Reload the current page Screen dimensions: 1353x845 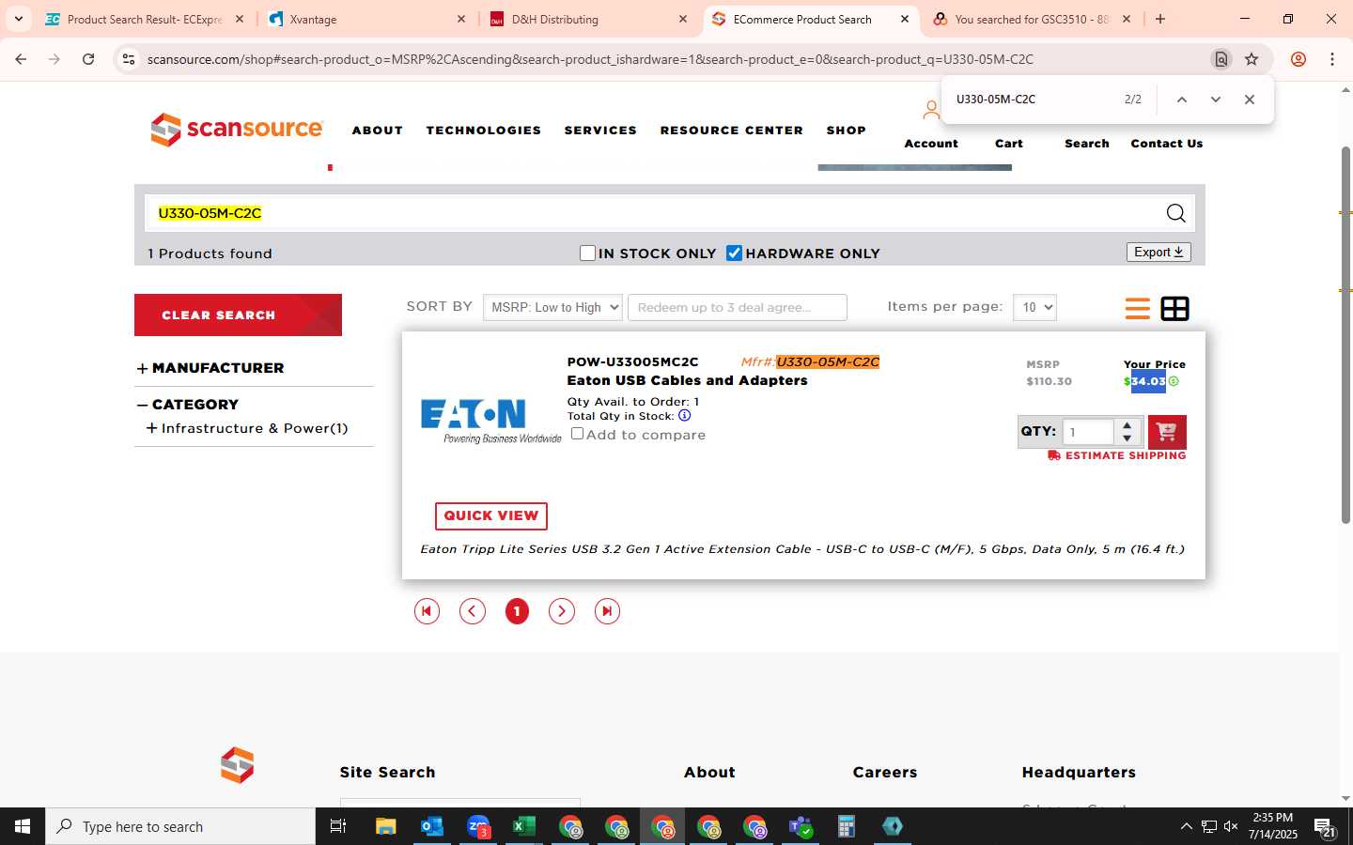click(x=88, y=59)
